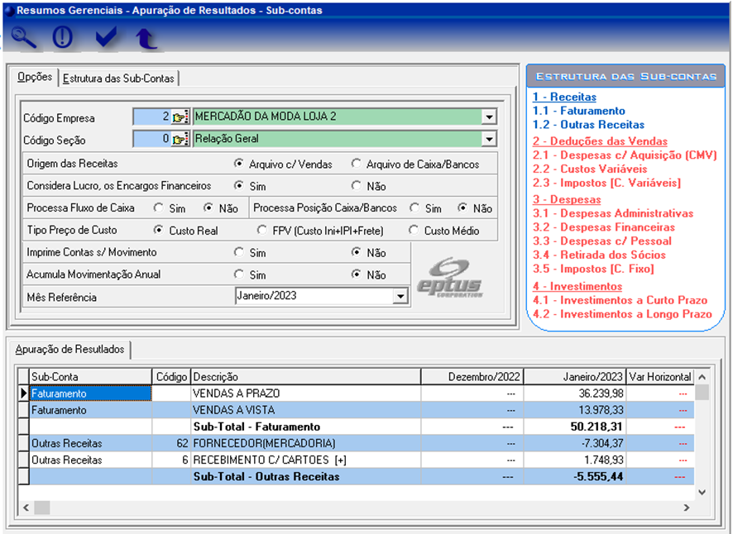
Task: Select the Apuração de Resultados tab
Action: click(x=69, y=350)
